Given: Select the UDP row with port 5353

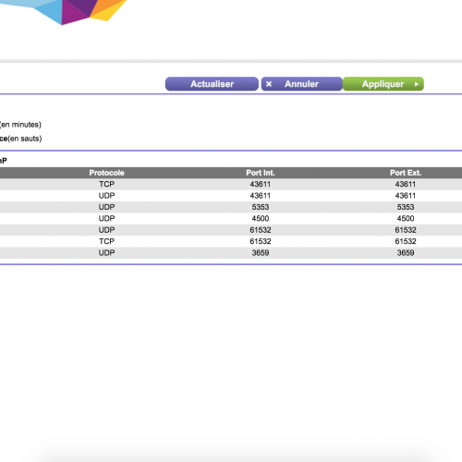Looking at the screenshot, I should (x=231, y=207).
